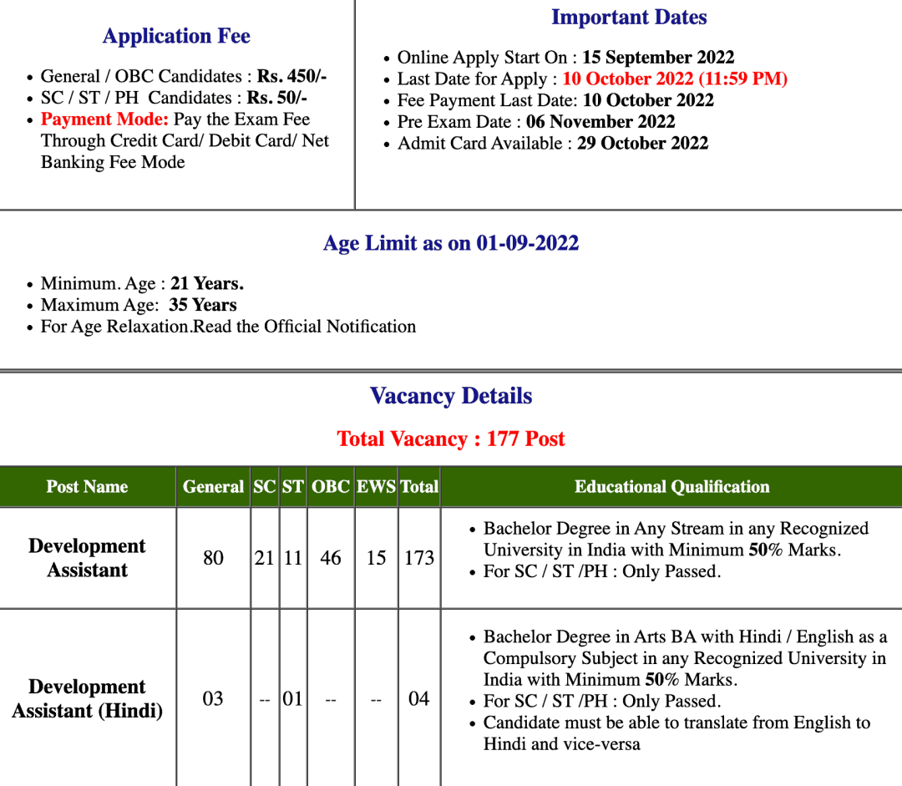Click the Application Fee heading
This screenshot has height=786, width=902.
click(176, 36)
